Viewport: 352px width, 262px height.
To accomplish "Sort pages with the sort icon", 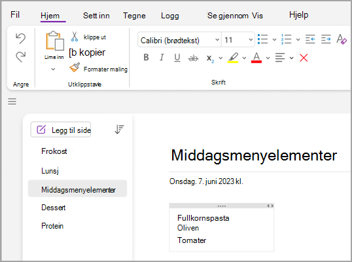I will pyautogui.click(x=119, y=129).
